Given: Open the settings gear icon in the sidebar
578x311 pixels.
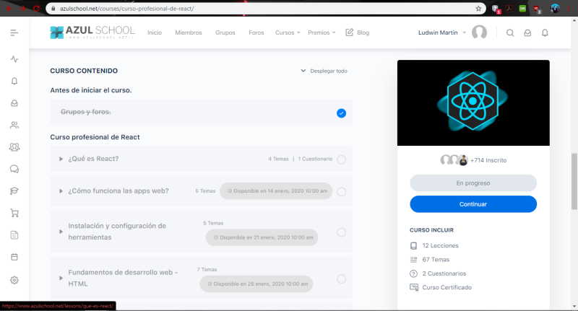Looking at the screenshot, I should point(14,279).
